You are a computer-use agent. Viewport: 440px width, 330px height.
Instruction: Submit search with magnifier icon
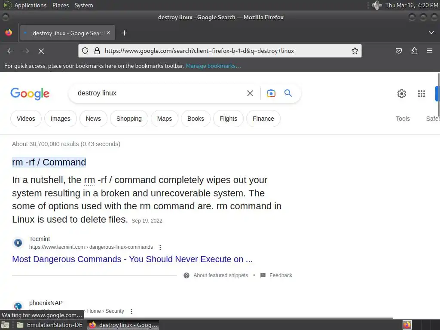[x=288, y=93]
